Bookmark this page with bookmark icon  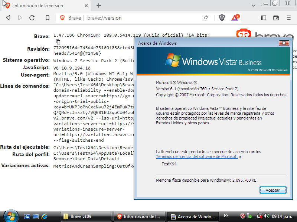click(48, 18)
